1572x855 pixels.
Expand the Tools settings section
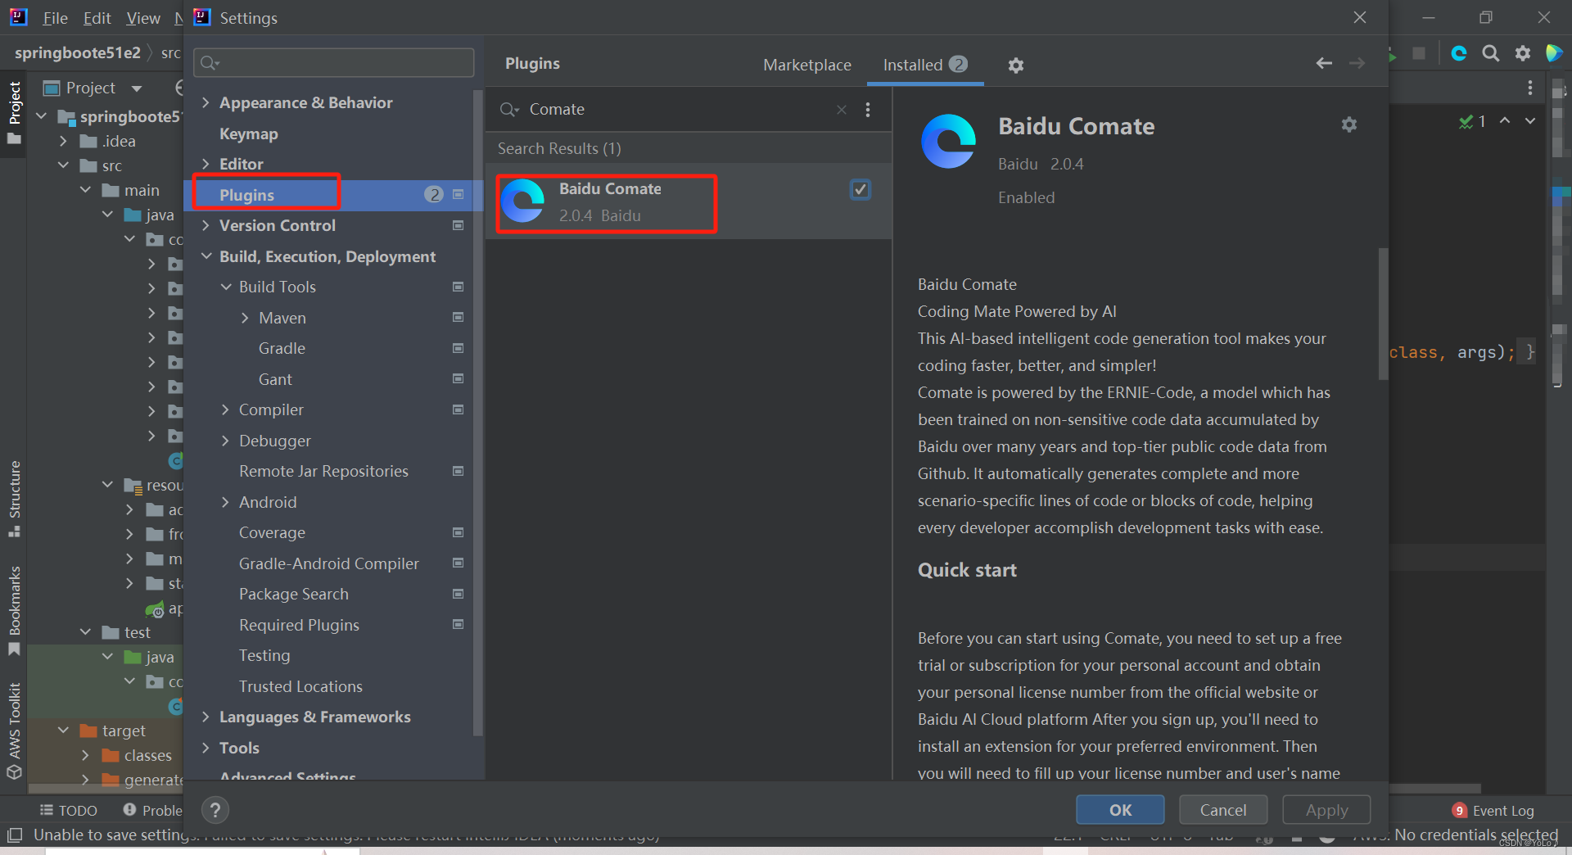coord(206,748)
